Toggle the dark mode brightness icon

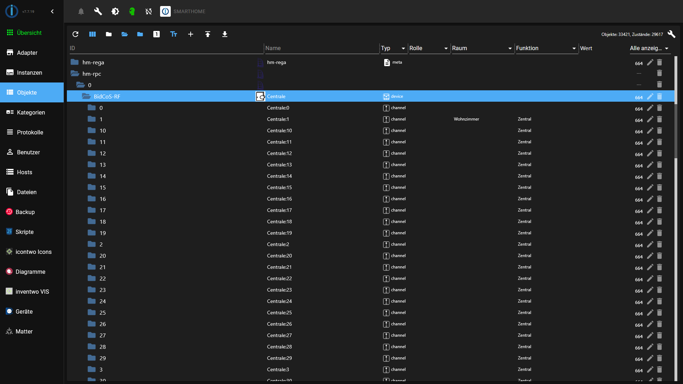tap(115, 11)
